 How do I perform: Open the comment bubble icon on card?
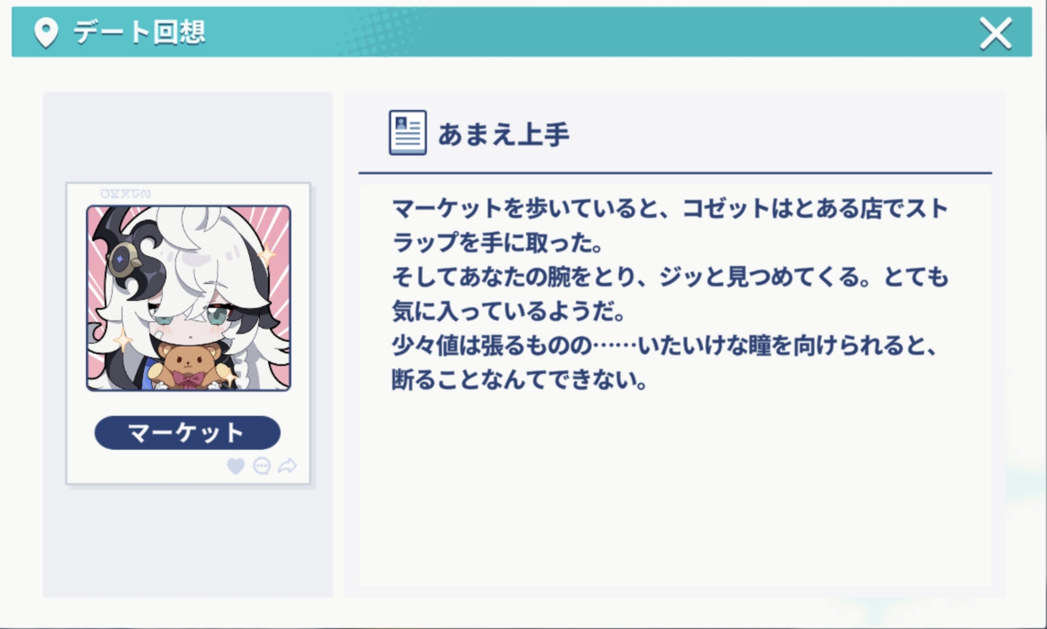point(262,466)
